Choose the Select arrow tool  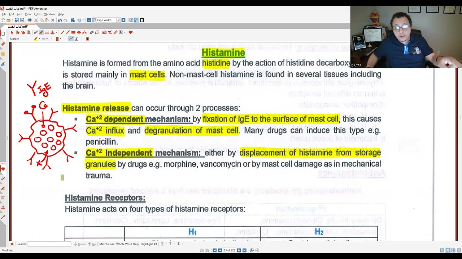(12, 32)
